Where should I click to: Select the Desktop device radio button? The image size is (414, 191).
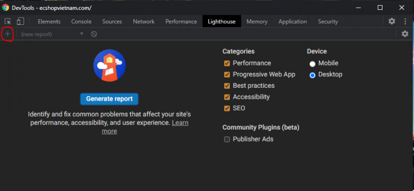[313, 75]
